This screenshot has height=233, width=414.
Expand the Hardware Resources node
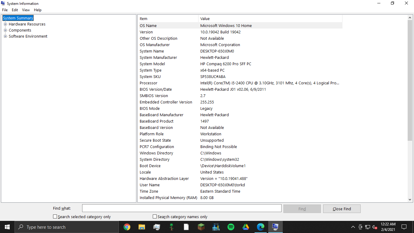coord(5,24)
